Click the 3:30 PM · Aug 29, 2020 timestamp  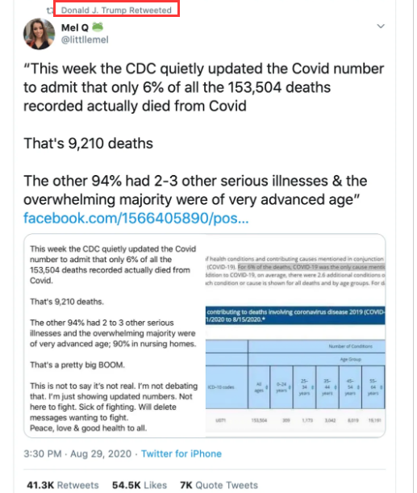pyautogui.click(x=77, y=453)
